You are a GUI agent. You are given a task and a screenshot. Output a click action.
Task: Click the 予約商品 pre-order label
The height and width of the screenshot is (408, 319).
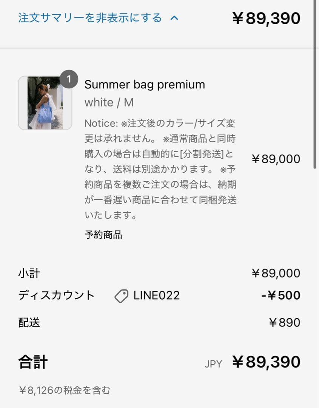point(103,235)
